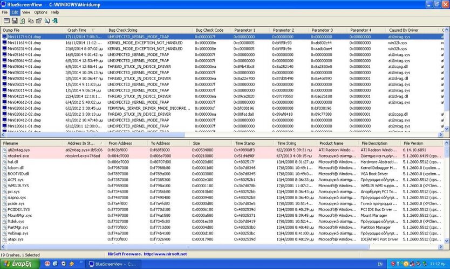The height and width of the screenshot is (269, 450).
Task: Click the dump icon of Mini111614-01.dmp
Action: point(5,43)
